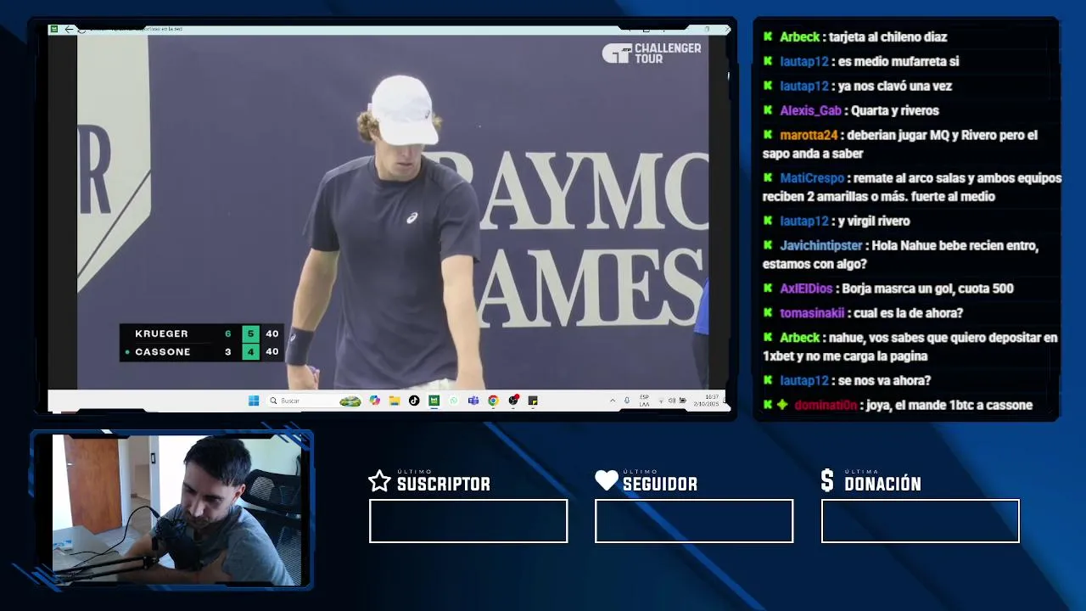Click the dollar icon beside Donación

(827, 481)
